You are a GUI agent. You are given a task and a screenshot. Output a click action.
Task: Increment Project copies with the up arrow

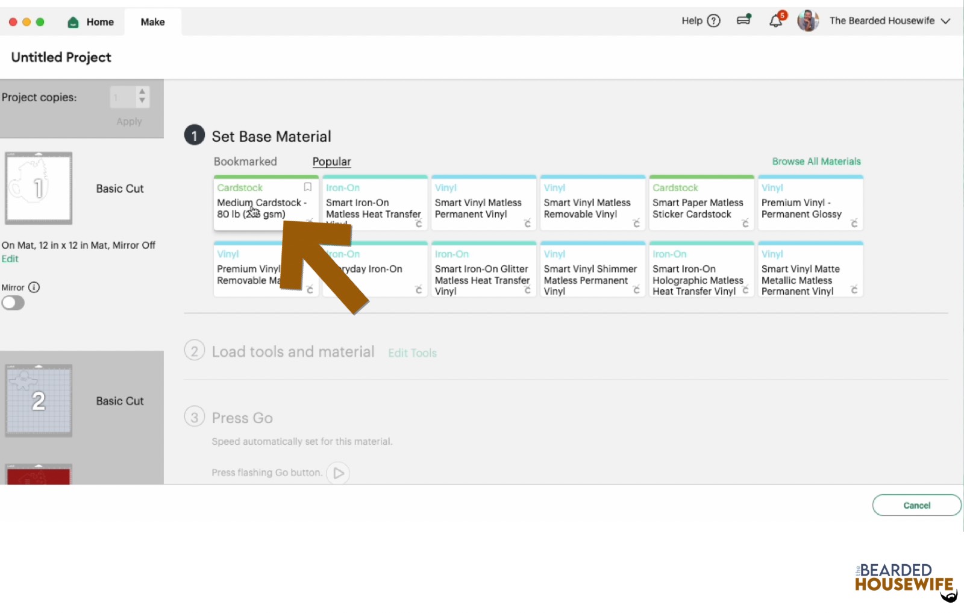tap(142, 92)
